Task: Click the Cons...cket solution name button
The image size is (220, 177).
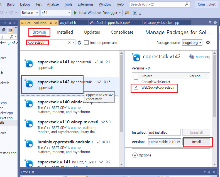Action: pos(207,4)
